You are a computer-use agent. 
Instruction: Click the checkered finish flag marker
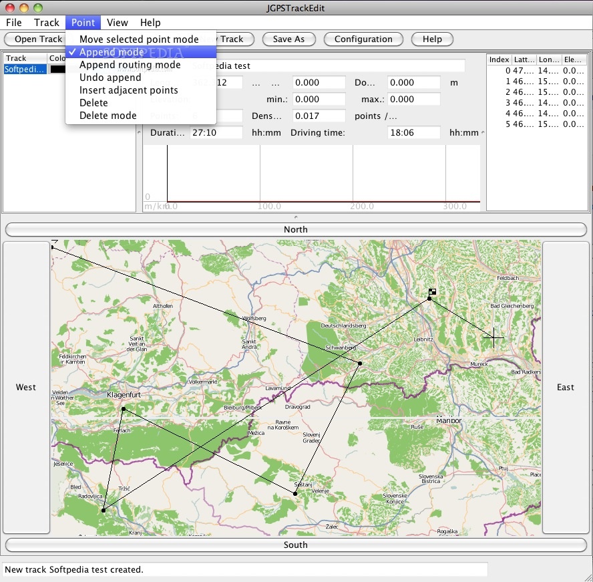click(x=432, y=292)
